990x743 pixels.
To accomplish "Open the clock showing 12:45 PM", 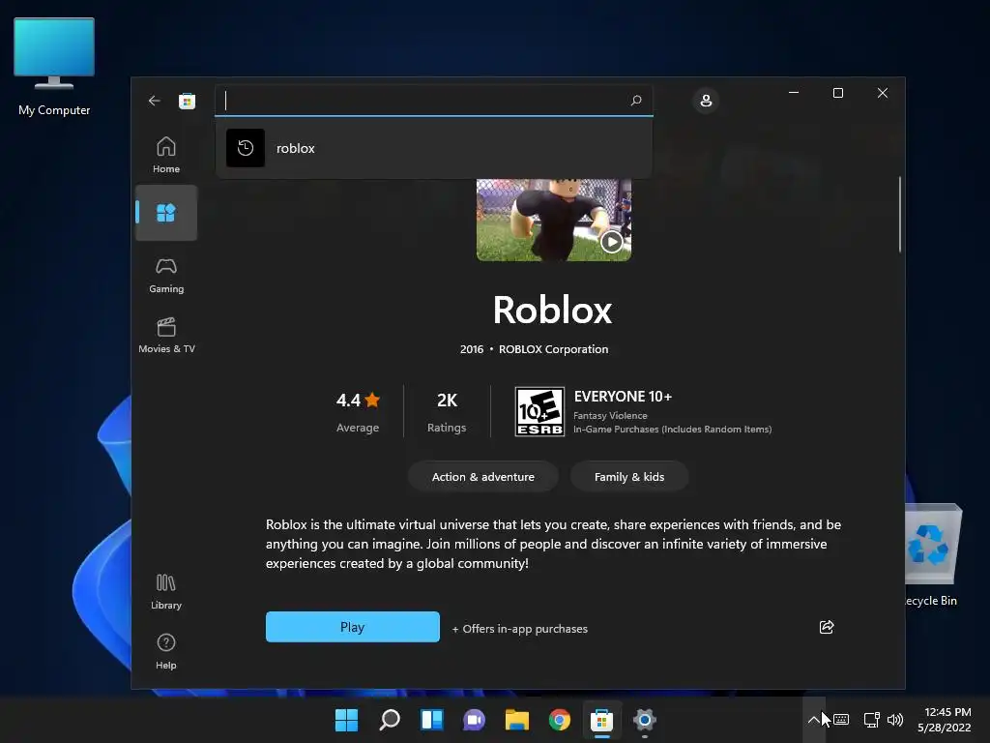I will click(x=945, y=720).
